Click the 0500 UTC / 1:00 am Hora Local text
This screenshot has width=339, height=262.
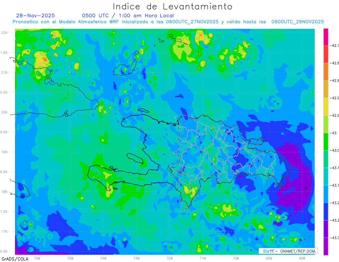(128, 16)
